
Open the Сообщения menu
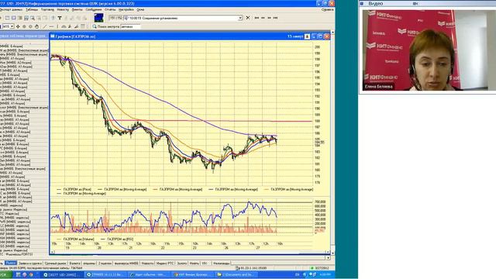click(94, 10)
